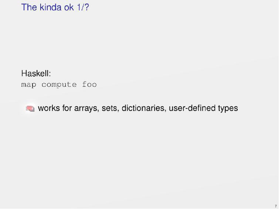Viewport: 279px width, 209px height.
Task: Click the word 'The' in title
Action: [29, 7]
